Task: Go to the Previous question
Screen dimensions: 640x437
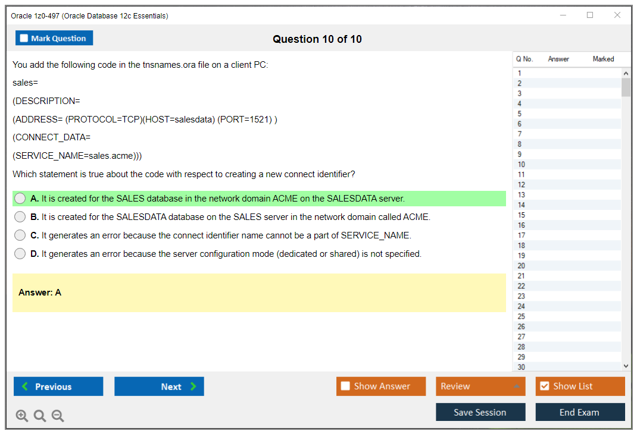Action: click(x=58, y=386)
